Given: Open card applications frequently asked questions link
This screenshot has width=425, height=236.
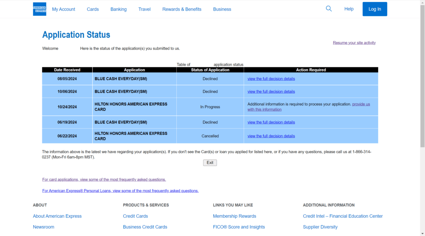Looking at the screenshot, I should [x=104, y=179].
